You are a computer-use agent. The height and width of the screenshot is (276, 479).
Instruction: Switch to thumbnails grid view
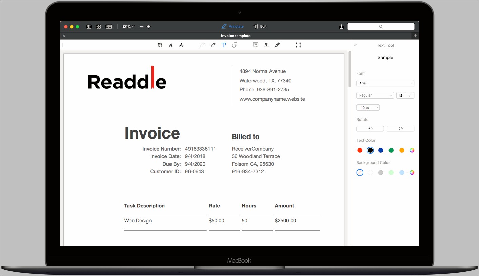(x=99, y=27)
